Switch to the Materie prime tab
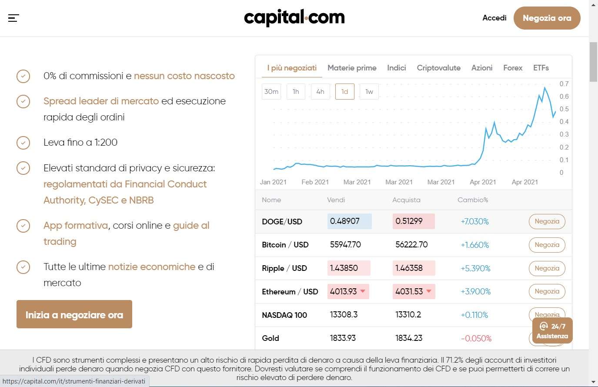 [352, 68]
